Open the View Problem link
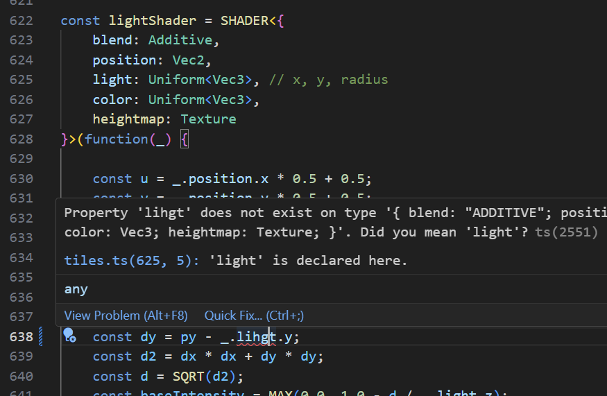 126,316
